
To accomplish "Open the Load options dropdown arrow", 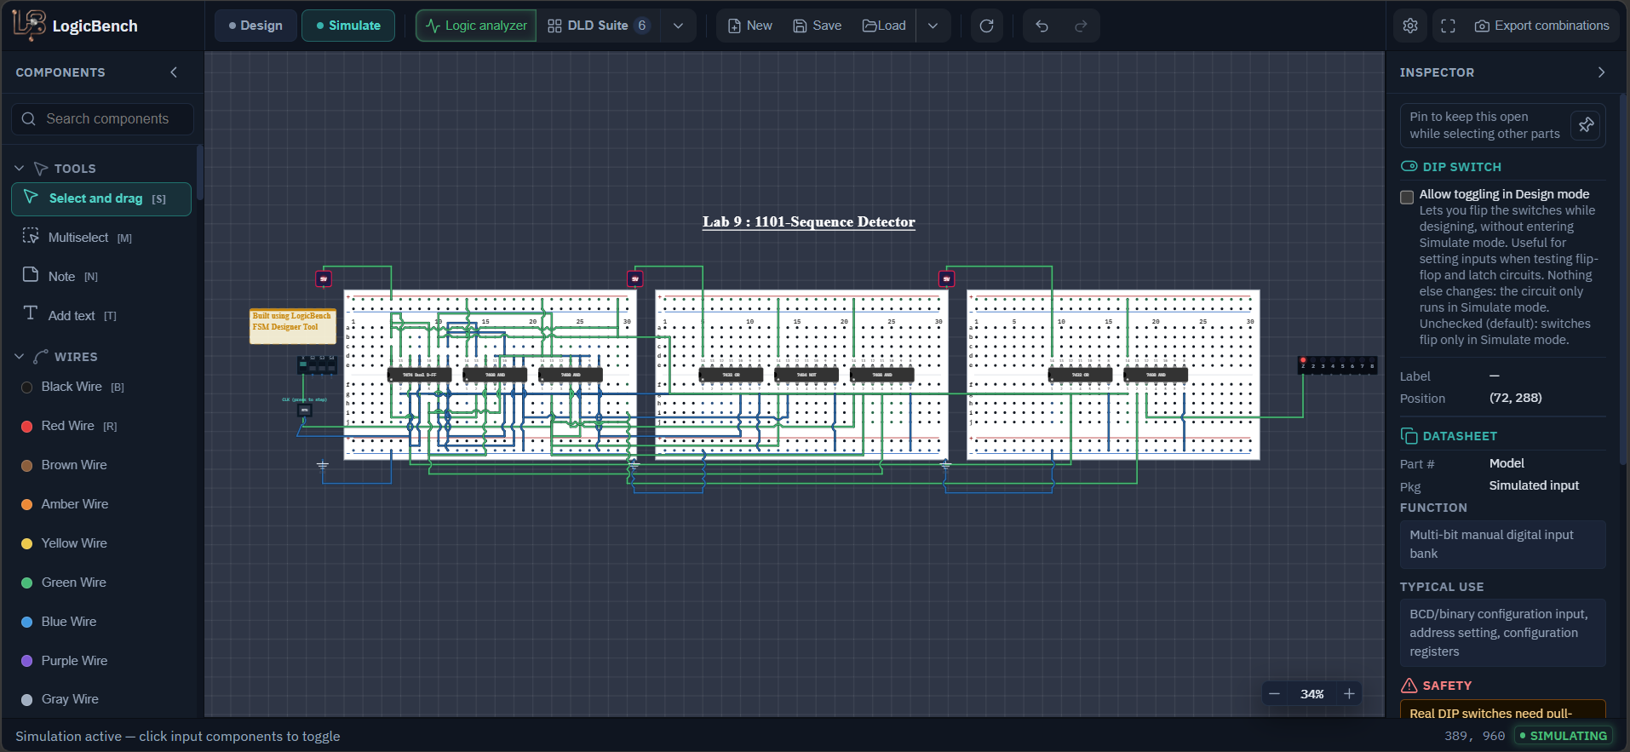I will click(x=933, y=26).
